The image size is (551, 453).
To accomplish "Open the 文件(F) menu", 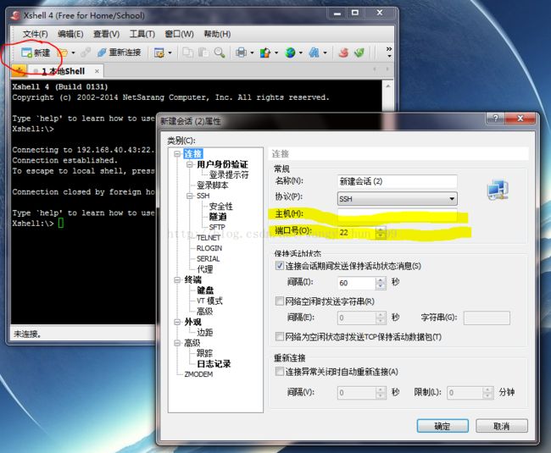I will point(35,34).
